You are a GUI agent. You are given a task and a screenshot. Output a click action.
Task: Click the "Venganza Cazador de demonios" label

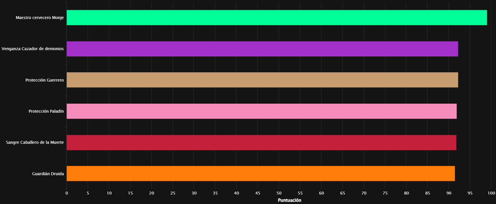[x=33, y=49]
